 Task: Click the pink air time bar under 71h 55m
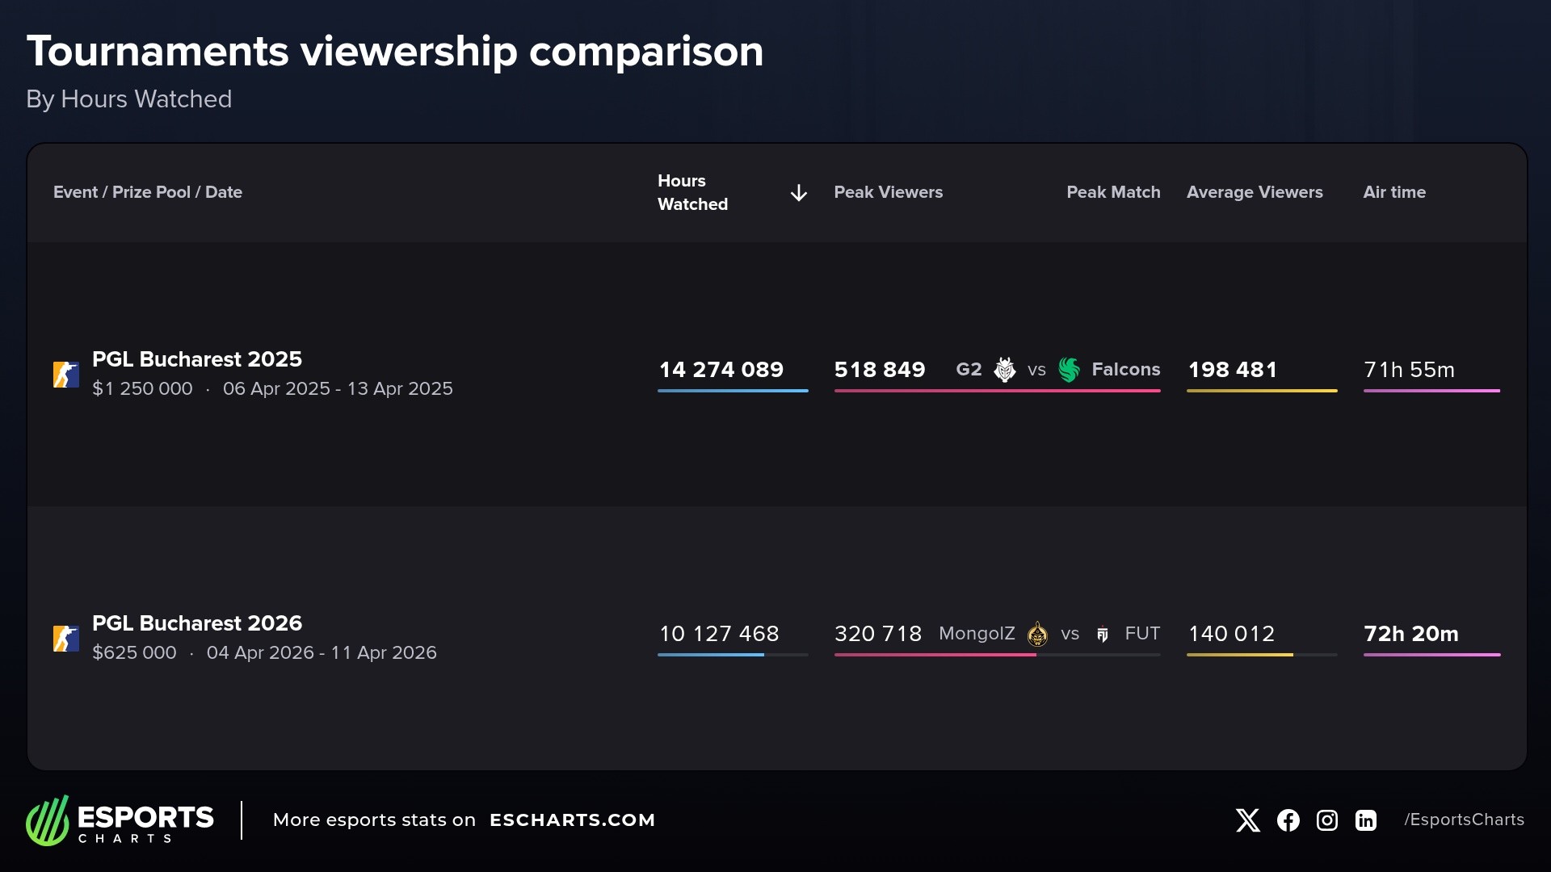1431,391
